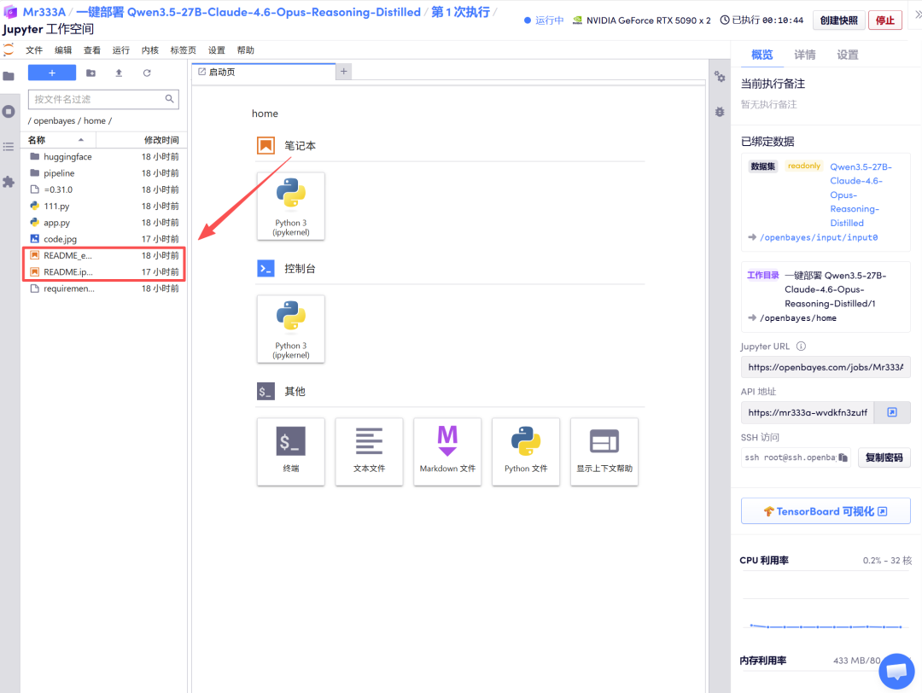Open a new 终端 terminal
The height and width of the screenshot is (693, 922).
[x=291, y=451]
